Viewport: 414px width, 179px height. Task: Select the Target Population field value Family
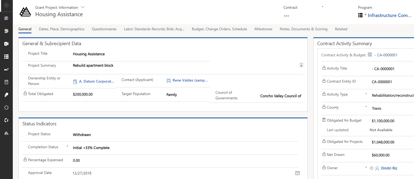[171, 95]
